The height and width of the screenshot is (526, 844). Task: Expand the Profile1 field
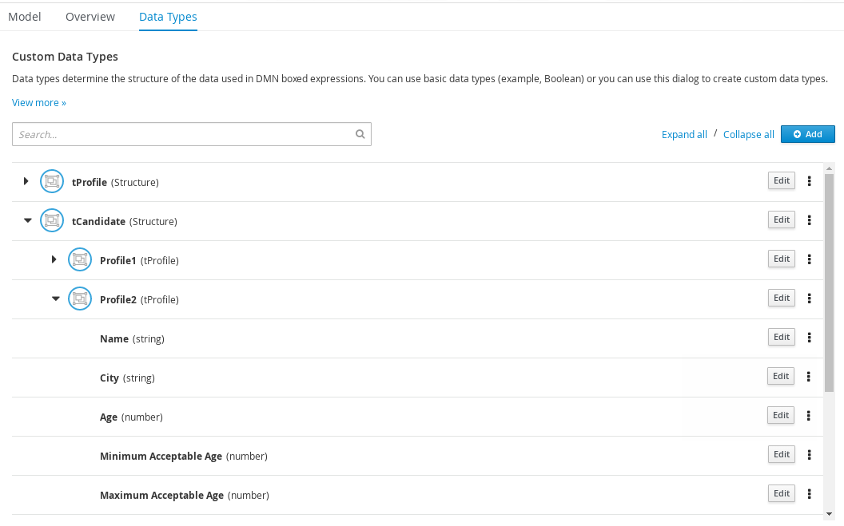click(x=54, y=259)
